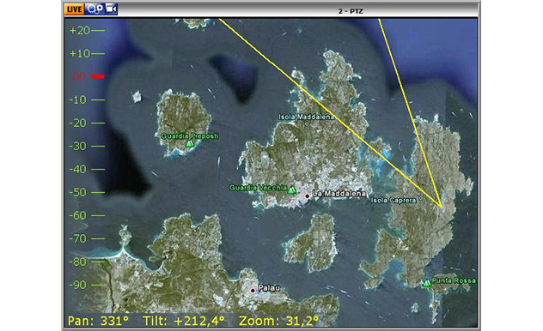Click the Tilt +212,4° readout

184,321
